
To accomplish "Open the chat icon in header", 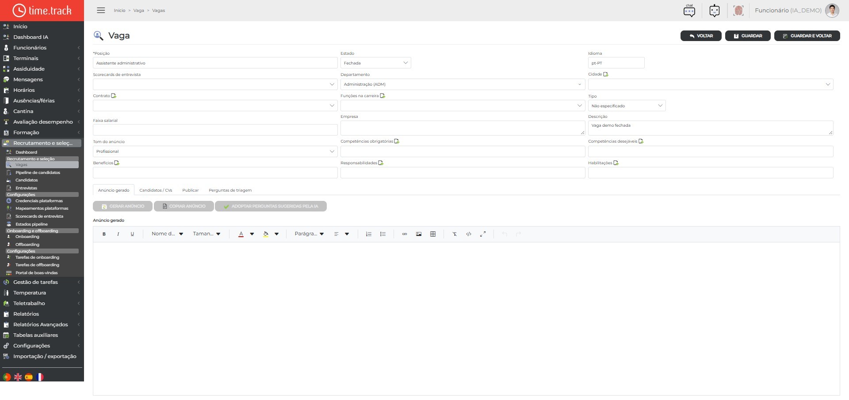I will [689, 10].
